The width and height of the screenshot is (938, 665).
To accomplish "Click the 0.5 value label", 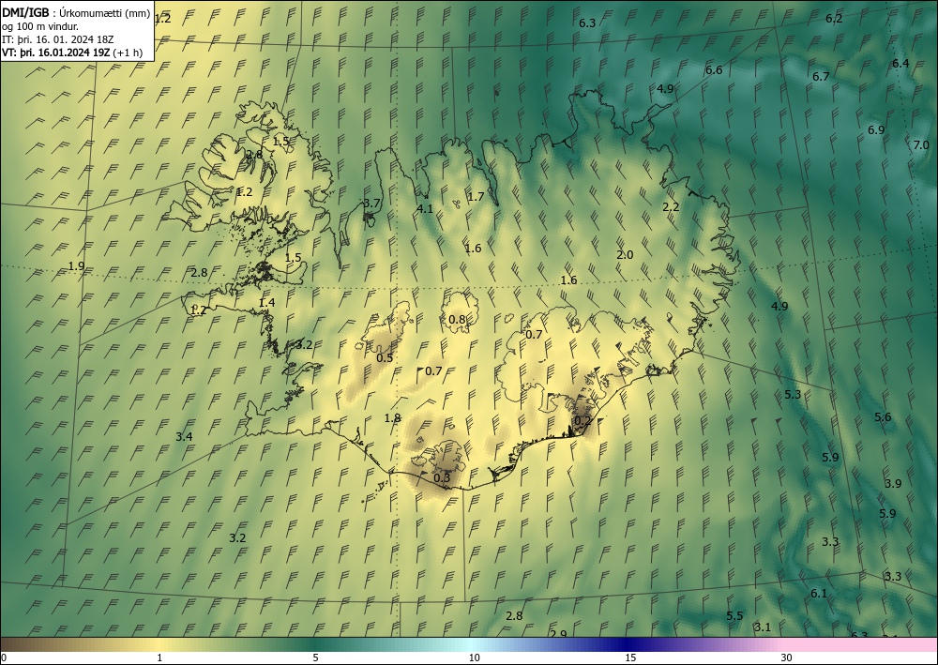I will coord(385,357).
